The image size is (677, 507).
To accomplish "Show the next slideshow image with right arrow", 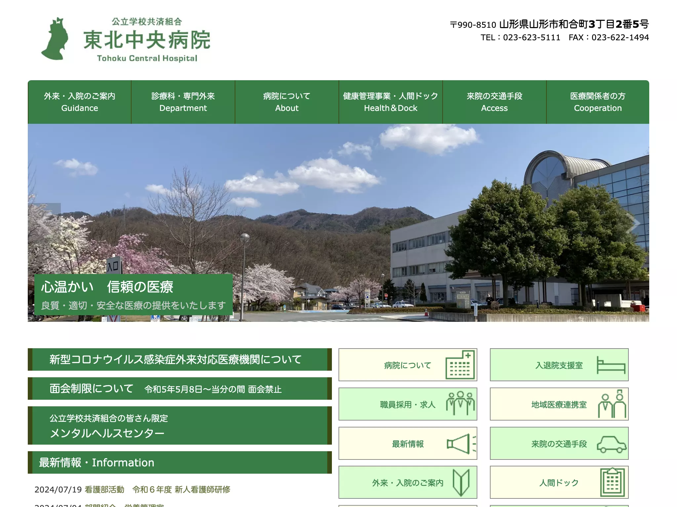I will (633, 223).
